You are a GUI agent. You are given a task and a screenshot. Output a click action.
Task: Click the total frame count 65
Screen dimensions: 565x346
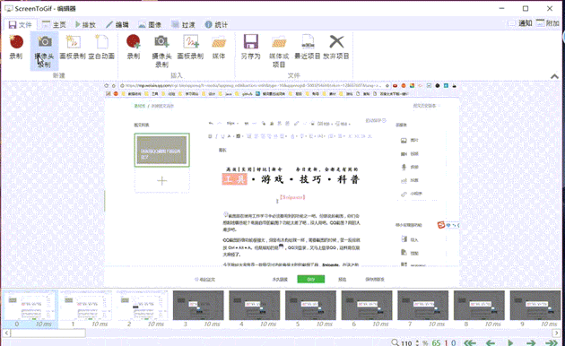pos(436,342)
